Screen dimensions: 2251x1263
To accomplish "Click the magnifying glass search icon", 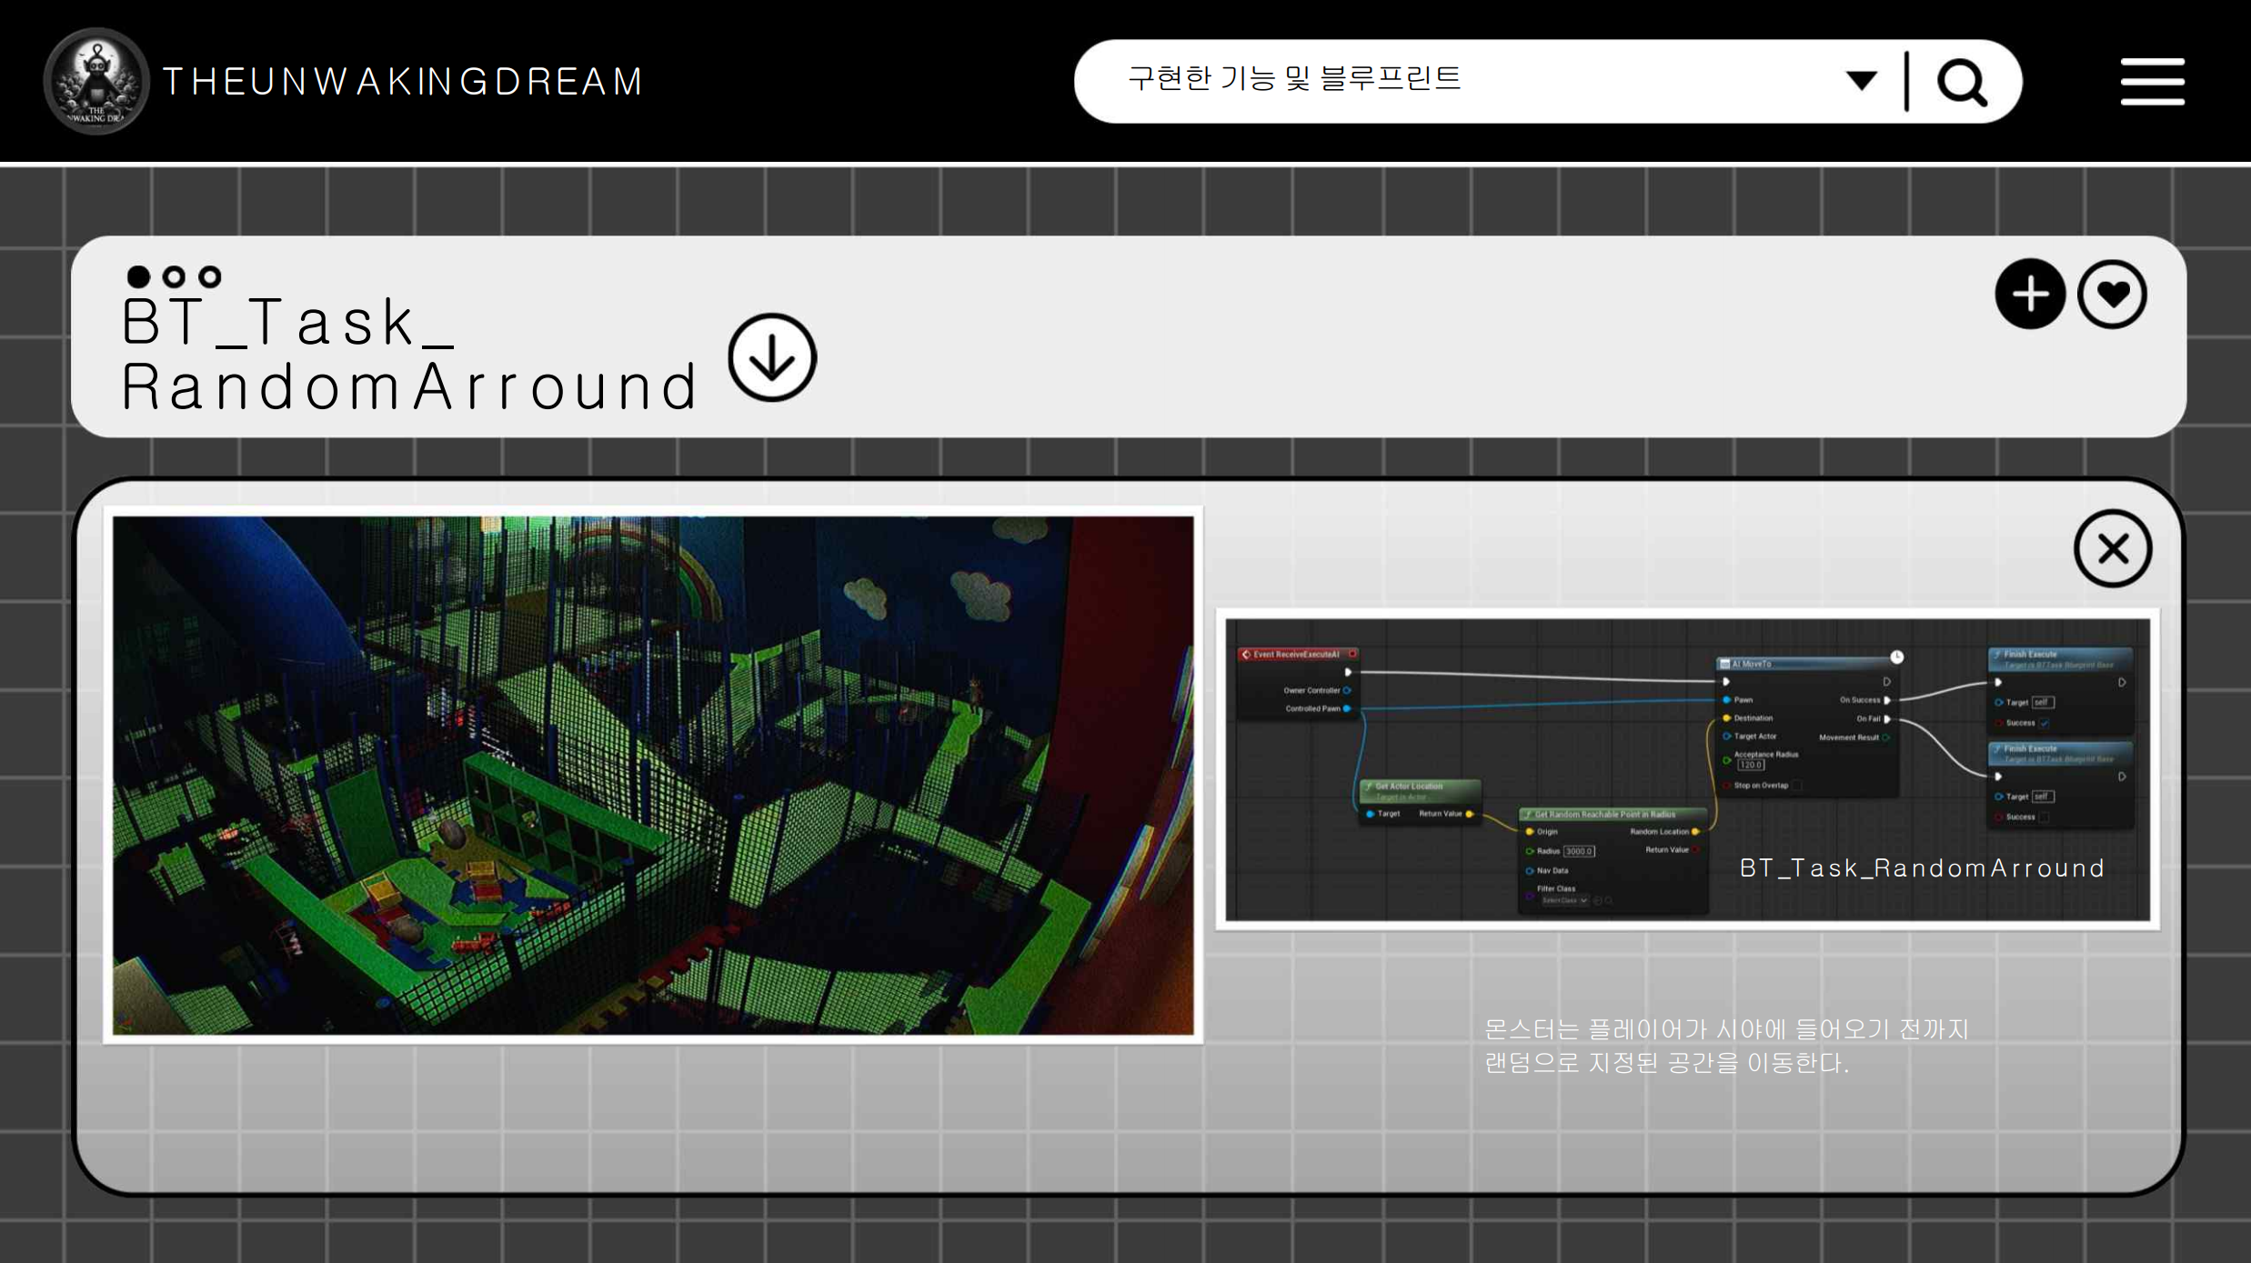I will (1961, 83).
